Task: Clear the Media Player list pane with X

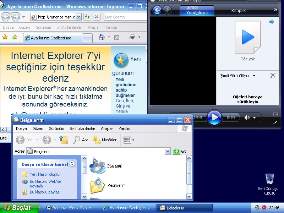Action: point(273,76)
